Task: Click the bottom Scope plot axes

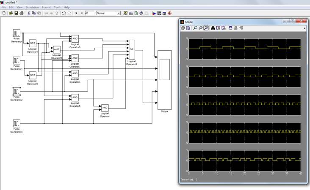Action: (245, 160)
